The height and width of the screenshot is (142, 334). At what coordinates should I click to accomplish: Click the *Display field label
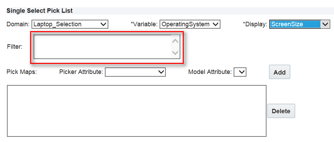[255, 25]
